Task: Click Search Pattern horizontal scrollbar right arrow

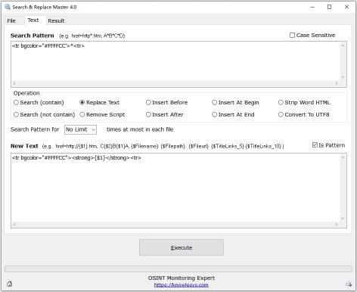Action: [337, 83]
